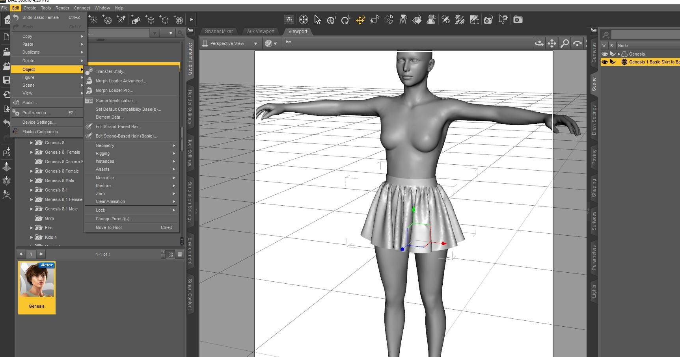680x357 pixels.
Task: Activate the Translate tool
Action: pos(360,19)
